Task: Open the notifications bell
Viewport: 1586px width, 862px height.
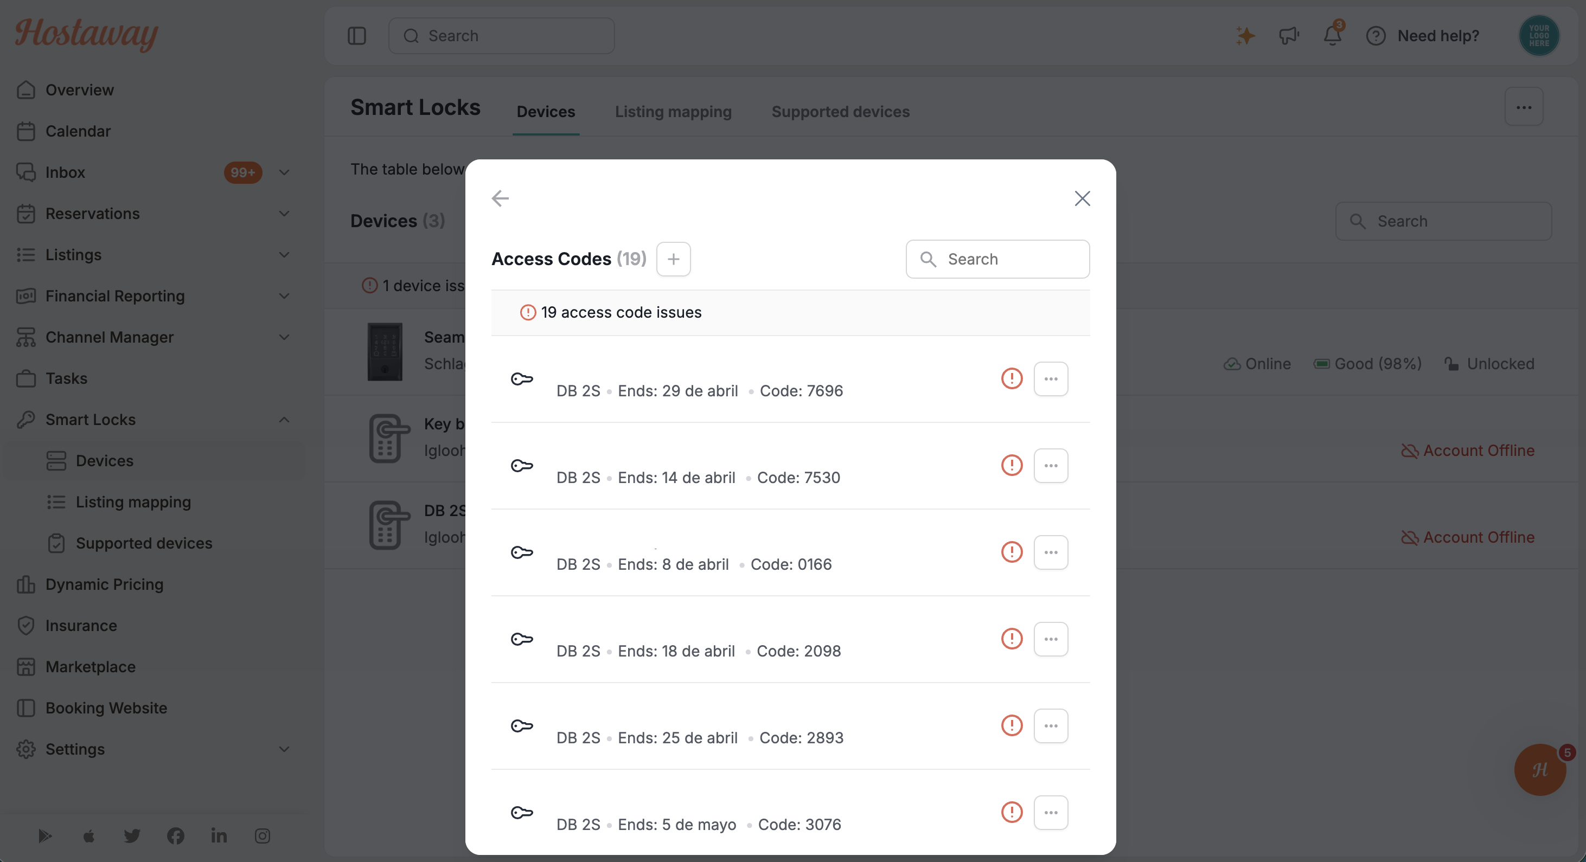Action: tap(1332, 35)
